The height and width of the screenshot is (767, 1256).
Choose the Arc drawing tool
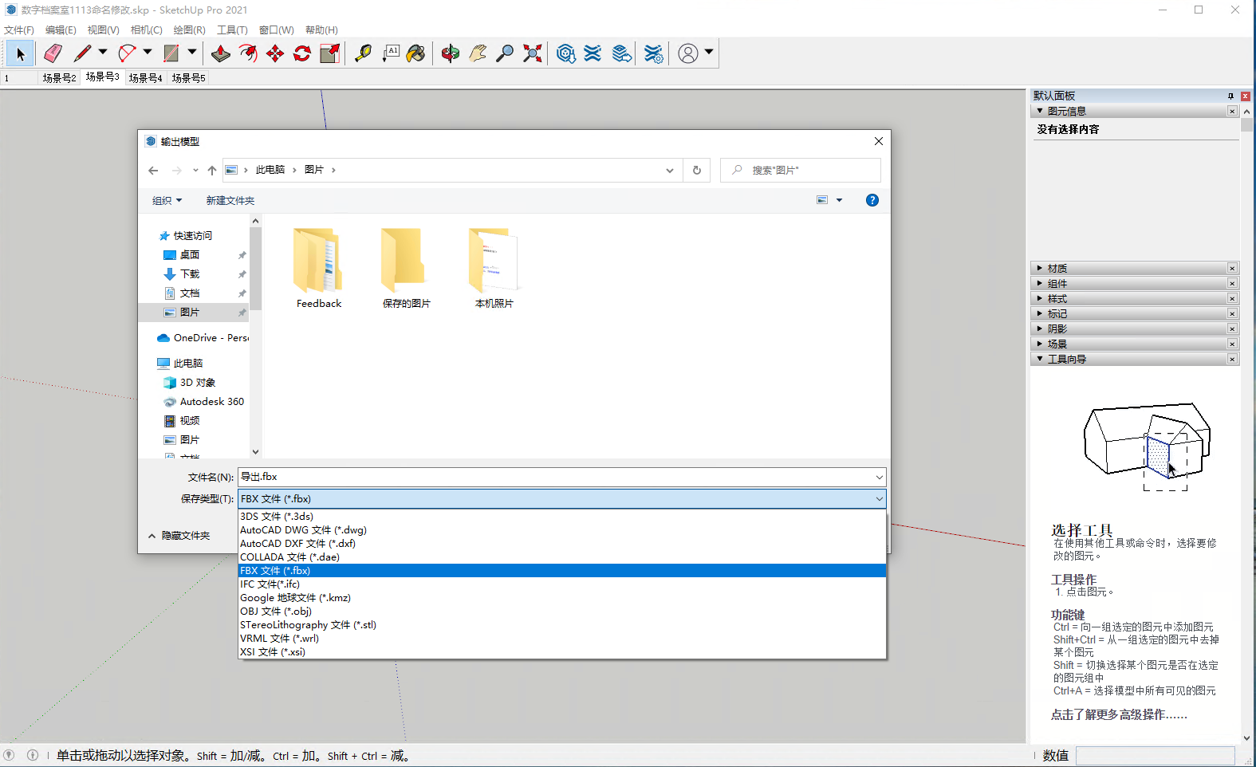(127, 53)
